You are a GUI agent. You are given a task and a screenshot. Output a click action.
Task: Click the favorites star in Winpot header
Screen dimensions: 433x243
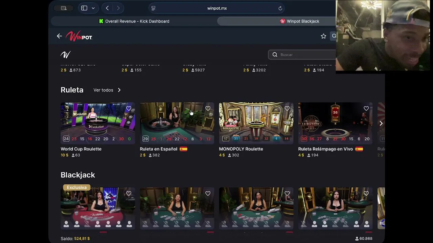[x=323, y=36]
